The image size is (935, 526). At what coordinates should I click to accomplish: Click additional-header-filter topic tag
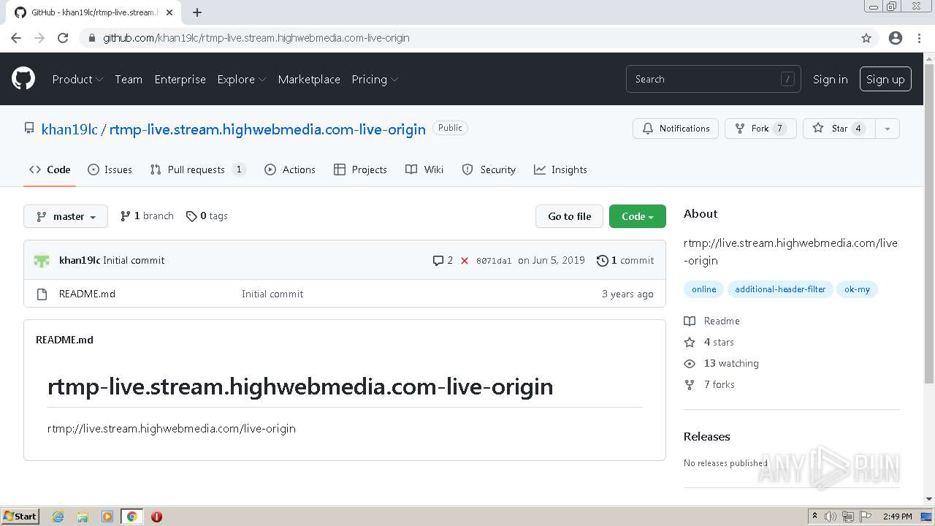tap(780, 289)
